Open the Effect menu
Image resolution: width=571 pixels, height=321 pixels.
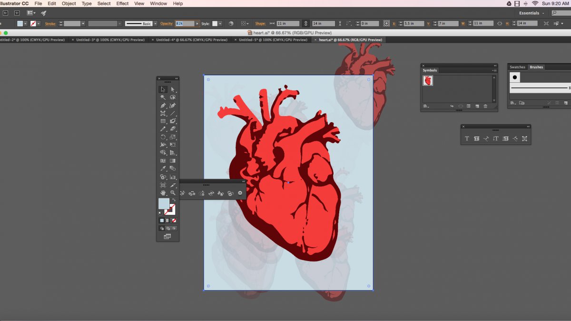coord(122,3)
